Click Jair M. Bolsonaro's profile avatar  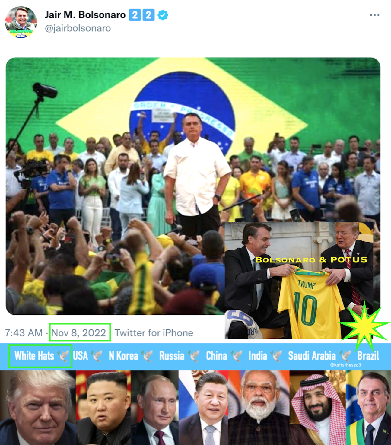[21, 22]
